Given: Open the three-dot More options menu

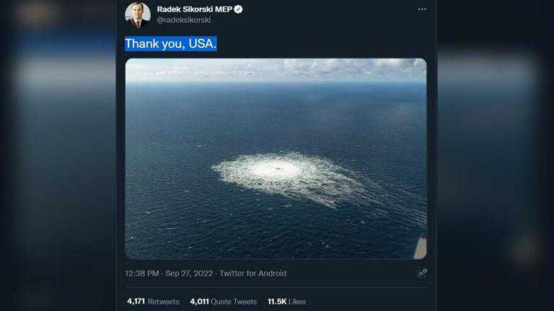Looking at the screenshot, I should pyautogui.click(x=422, y=9).
